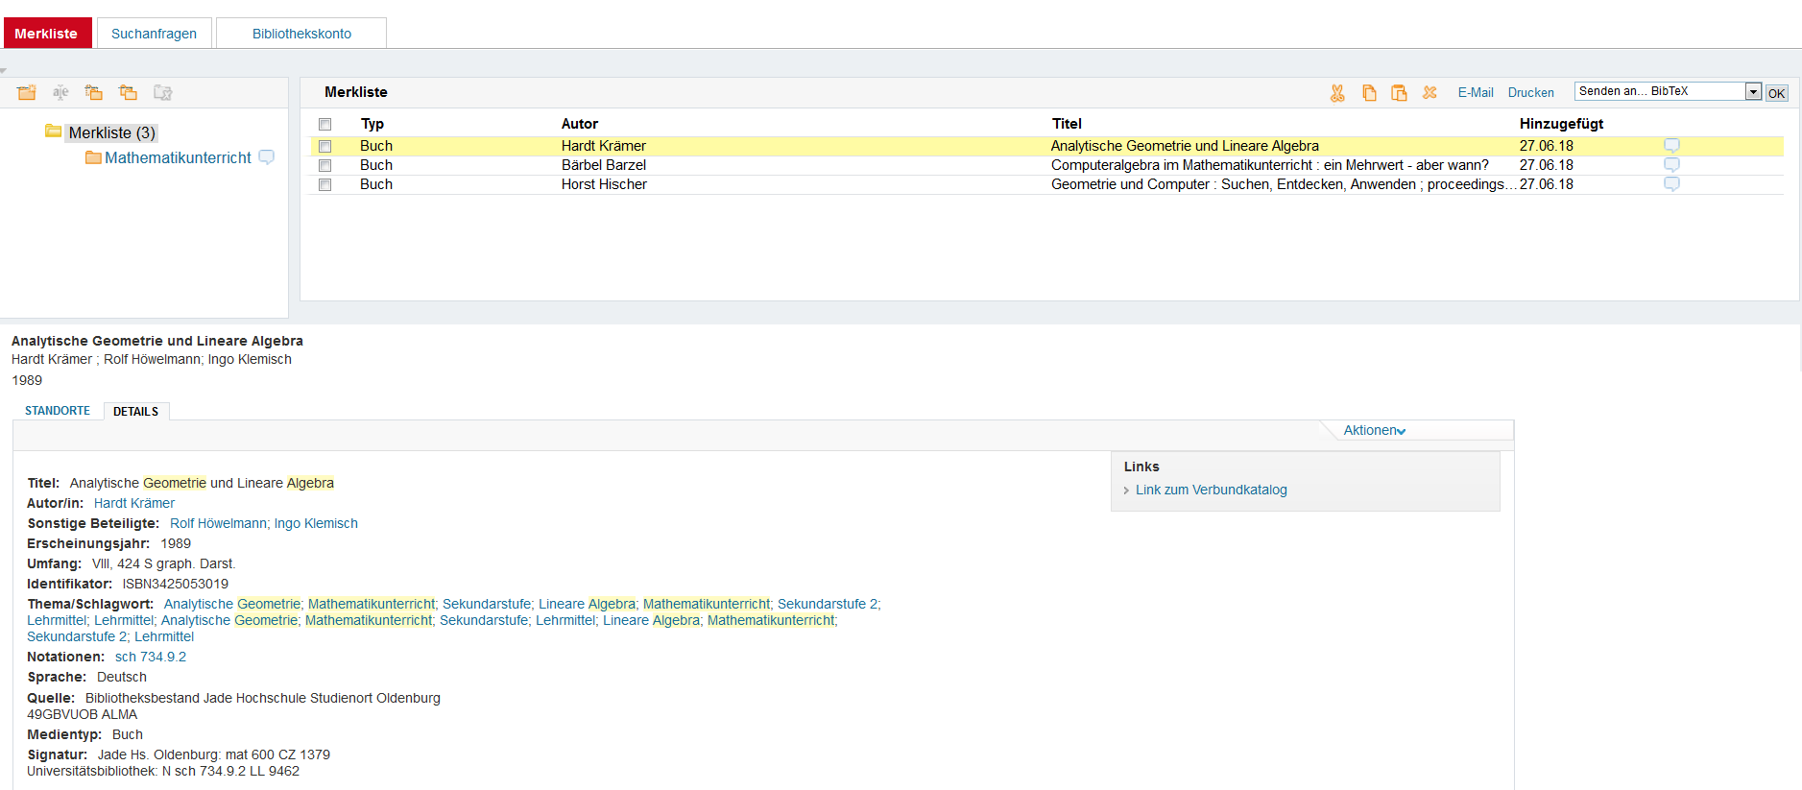
Task: Open note bubble beside Mathematikunterricht folder
Action: [x=267, y=157]
